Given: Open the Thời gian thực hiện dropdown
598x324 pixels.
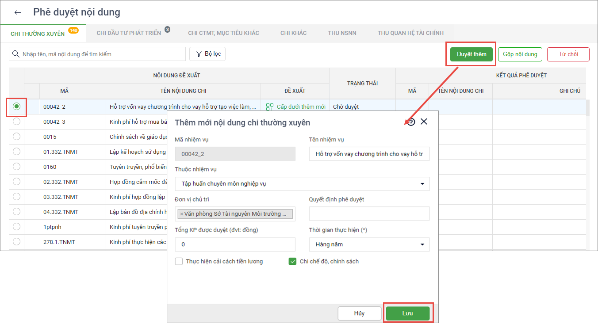Looking at the screenshot, I should [x=422, y=244].
